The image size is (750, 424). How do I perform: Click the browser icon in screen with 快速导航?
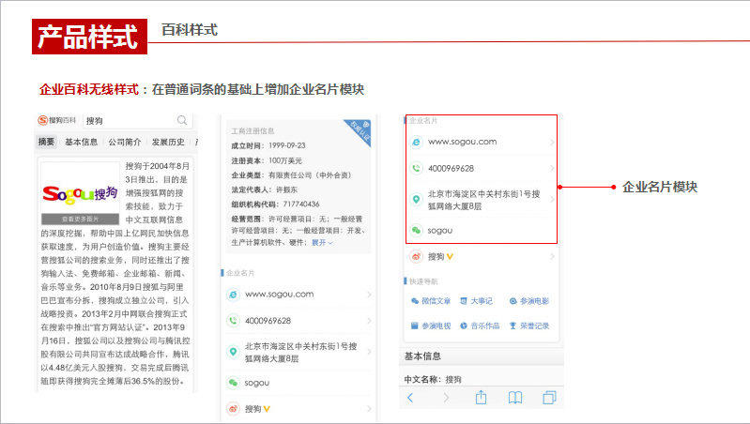[416, 142]
